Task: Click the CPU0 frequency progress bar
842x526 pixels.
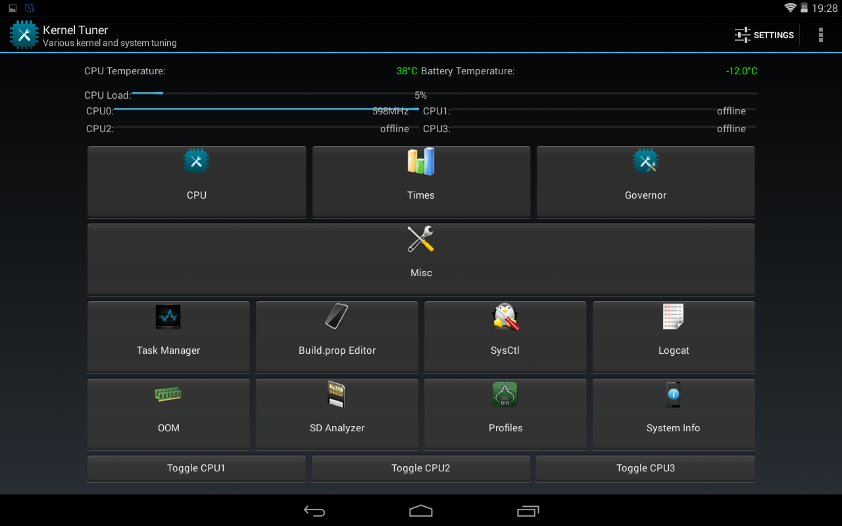Action: click(266, 109)
